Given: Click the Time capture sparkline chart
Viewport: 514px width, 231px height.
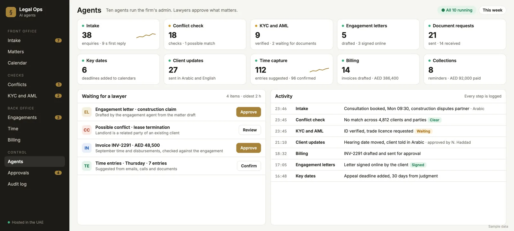Looking at the screenshot, I should click(319, 70).
